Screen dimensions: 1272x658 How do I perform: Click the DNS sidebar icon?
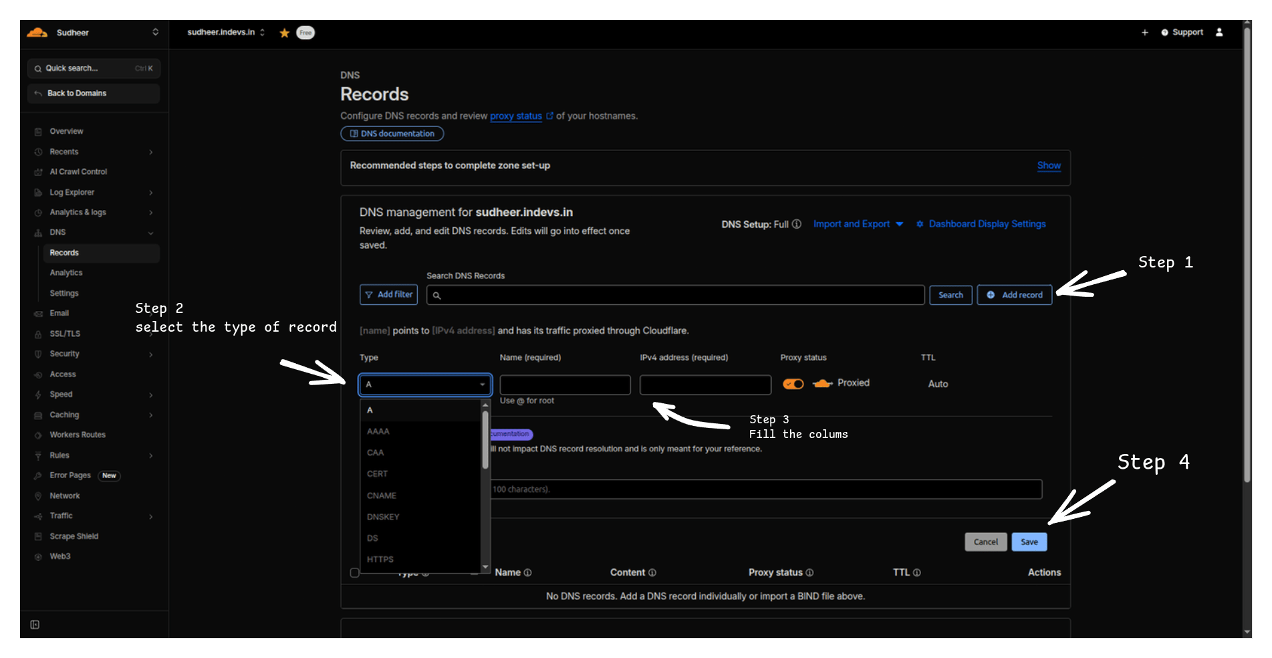[38, 233]
